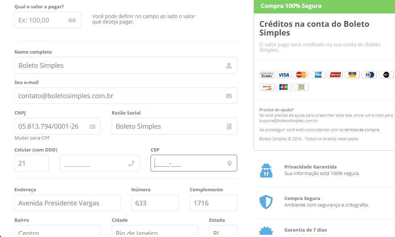Click the CNPJ input field
This screenshot has width=395, height=237.
tap(57, 126)
